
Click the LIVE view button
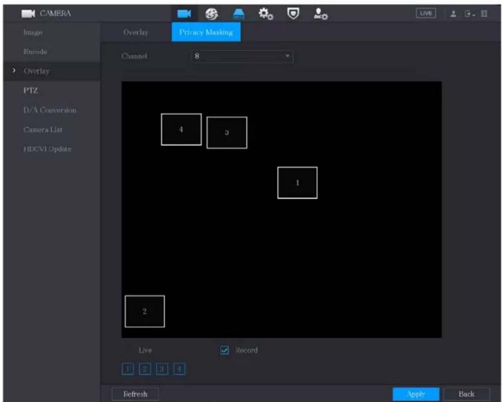(x=426, y=13)
